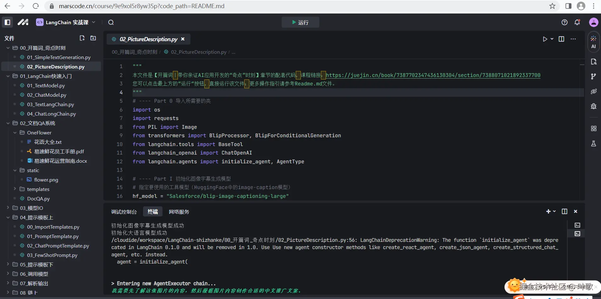Toggle the terminal panel split layout
Screen dimensions: 601x299
(565, 211)
